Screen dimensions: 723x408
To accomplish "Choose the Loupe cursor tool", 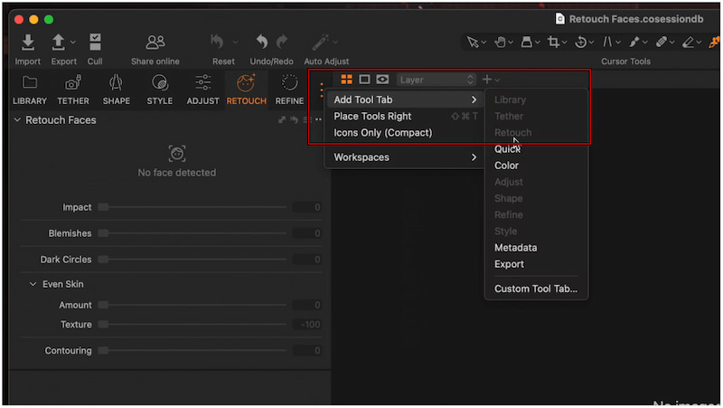I will (x=526, y=42).
